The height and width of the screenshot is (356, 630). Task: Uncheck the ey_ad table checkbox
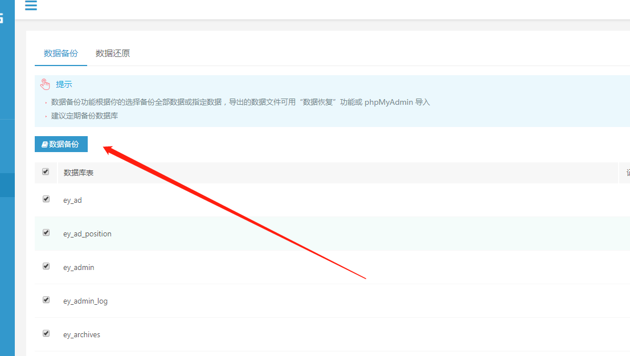(46, 199)
